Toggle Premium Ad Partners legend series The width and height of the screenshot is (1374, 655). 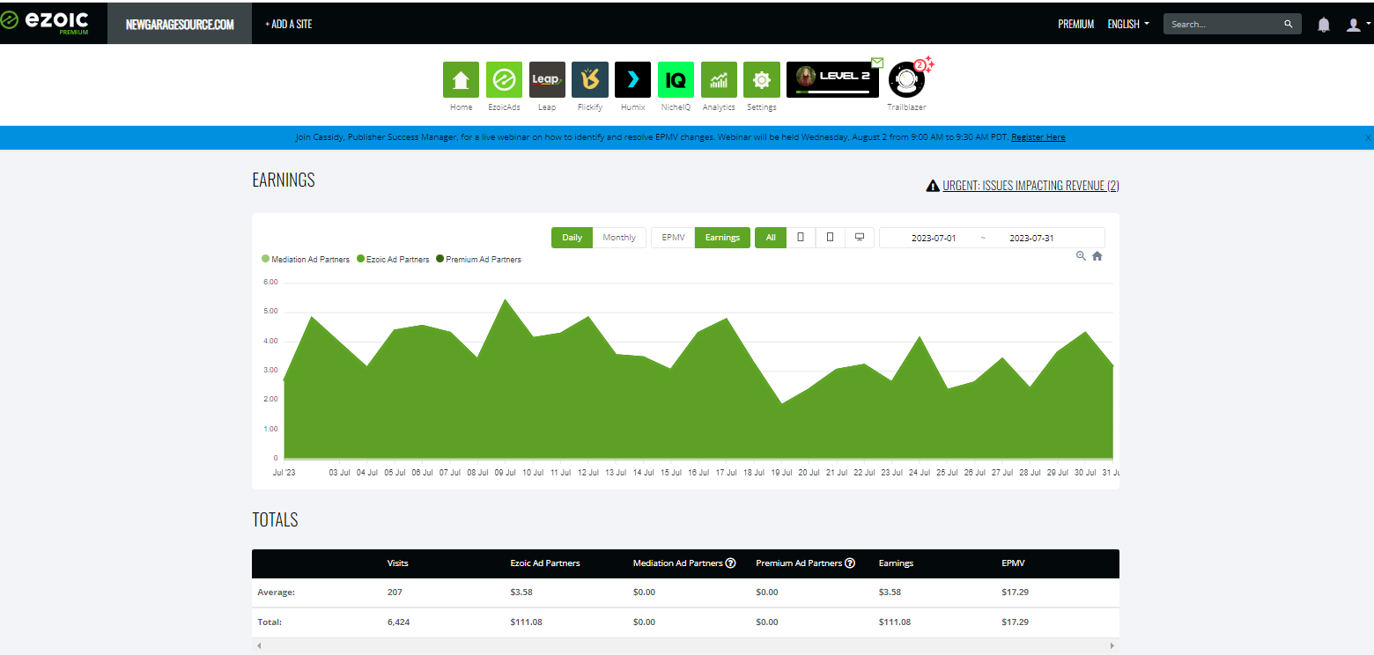[478, 260]
